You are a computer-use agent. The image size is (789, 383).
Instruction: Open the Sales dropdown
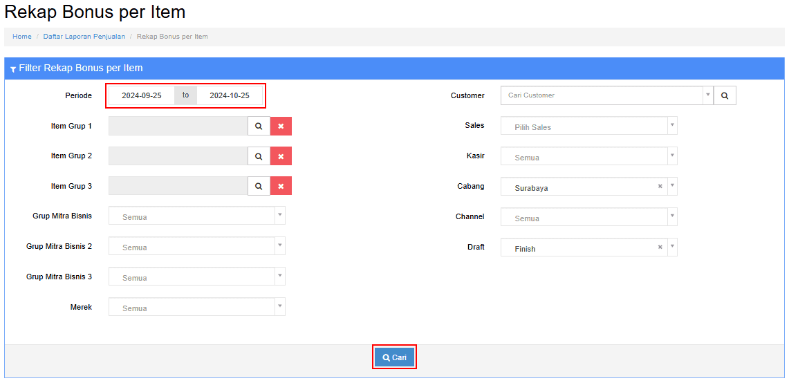pos(588,127)
